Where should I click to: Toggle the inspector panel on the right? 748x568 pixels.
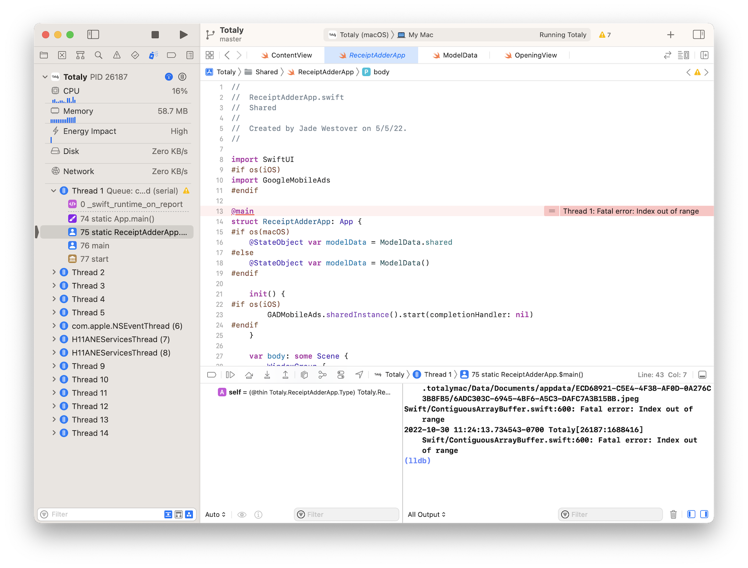[698, 35]
